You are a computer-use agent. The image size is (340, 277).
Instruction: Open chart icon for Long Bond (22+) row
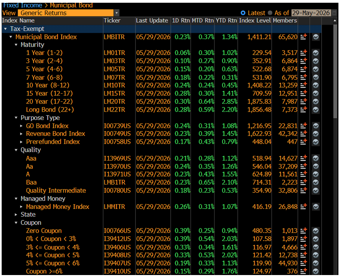click(x=316, y=110)
